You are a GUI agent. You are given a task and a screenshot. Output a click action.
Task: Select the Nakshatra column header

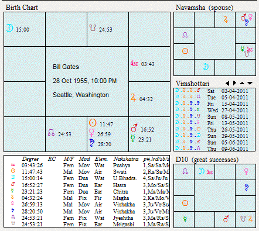click(126, 159)
